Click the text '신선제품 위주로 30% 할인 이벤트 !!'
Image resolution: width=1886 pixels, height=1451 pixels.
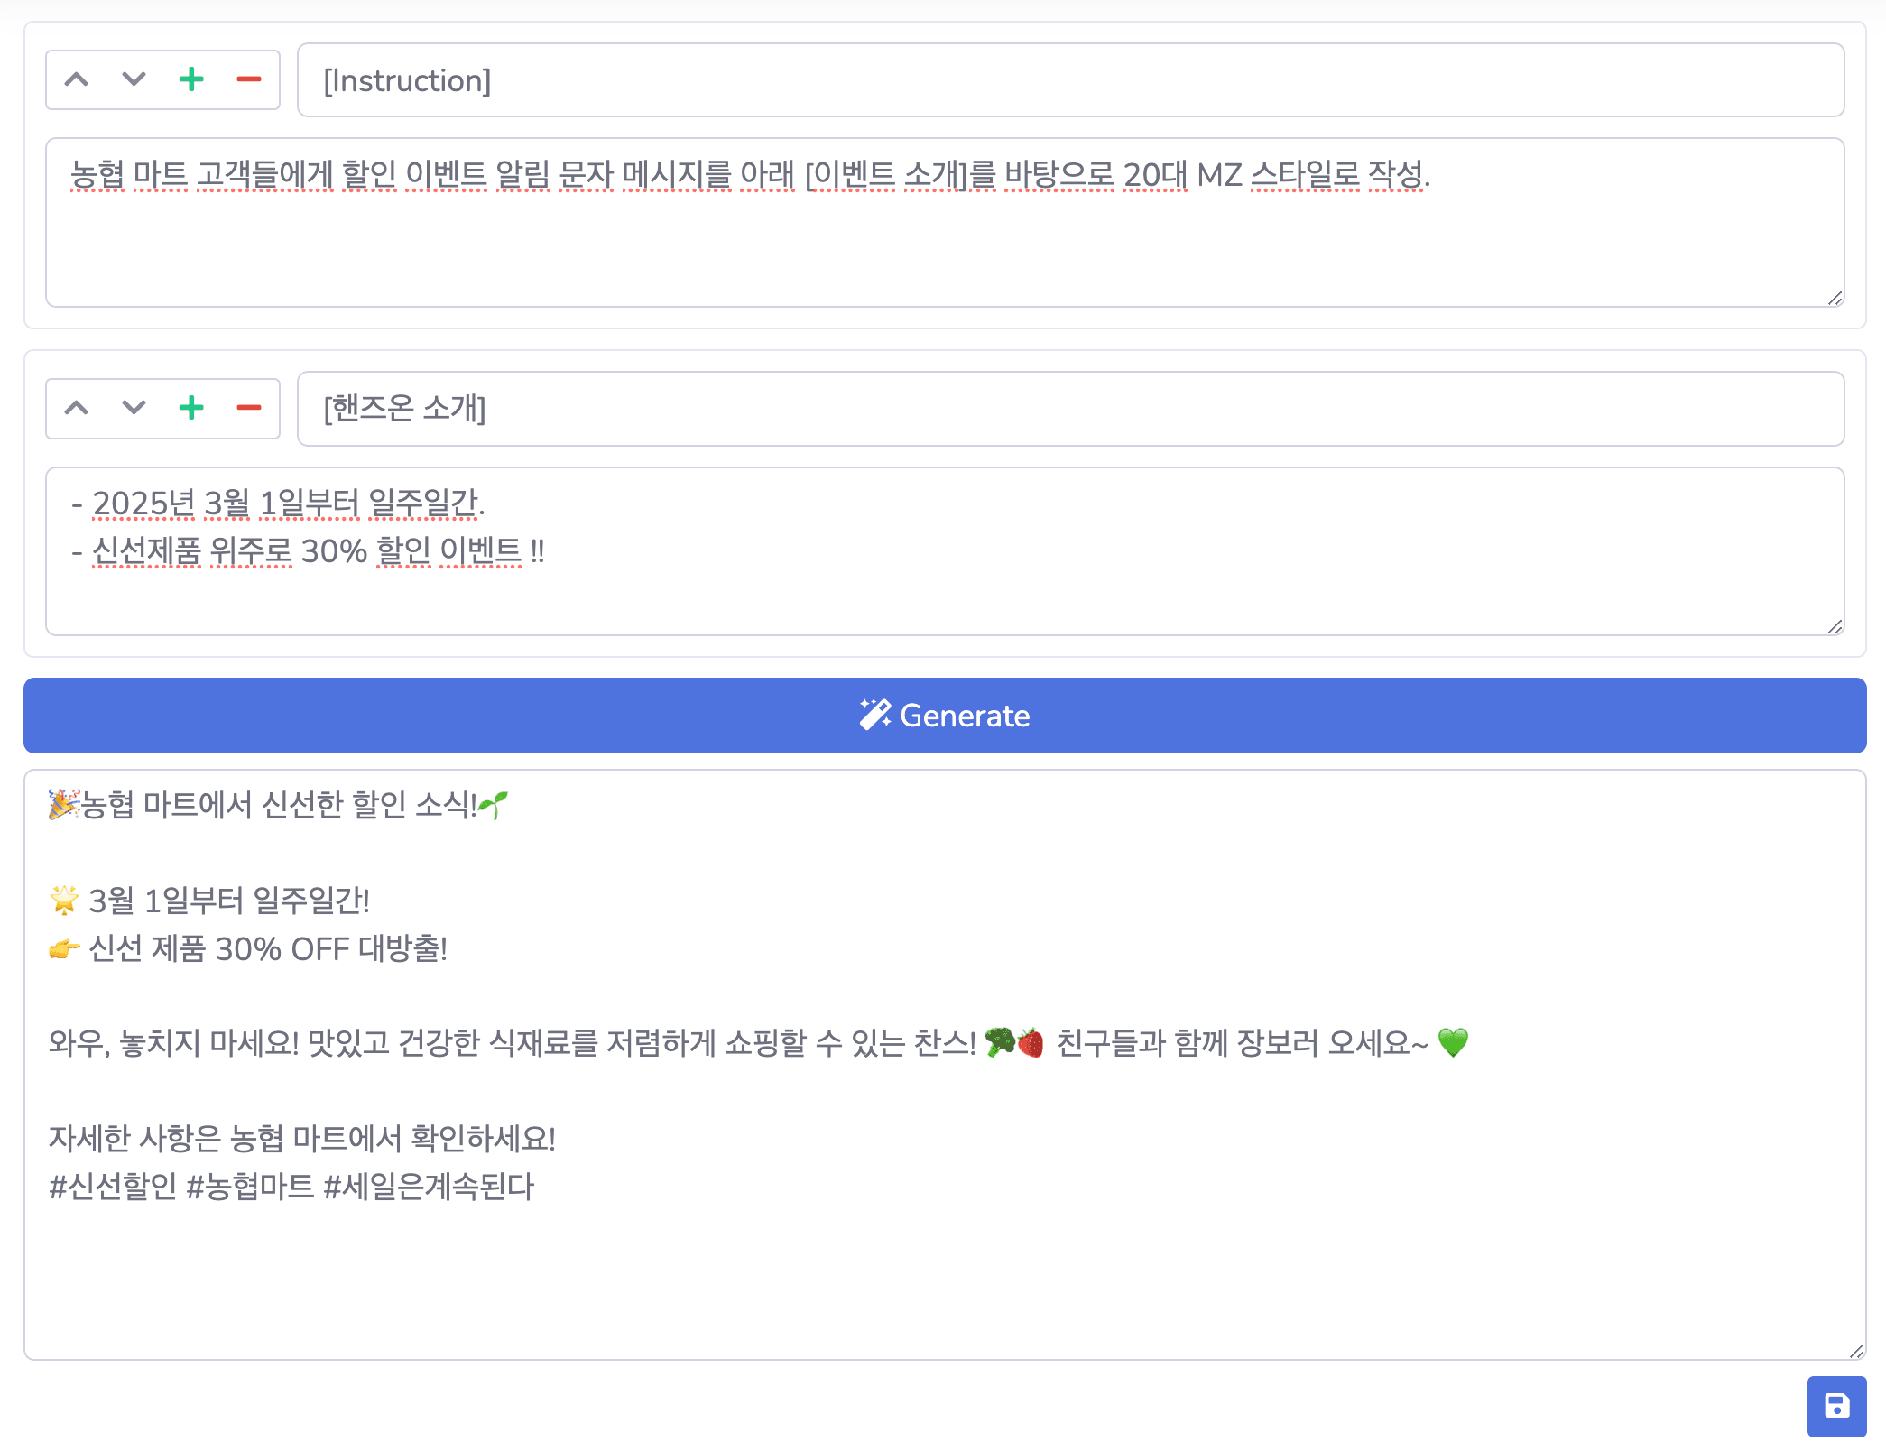click(319, 550)
